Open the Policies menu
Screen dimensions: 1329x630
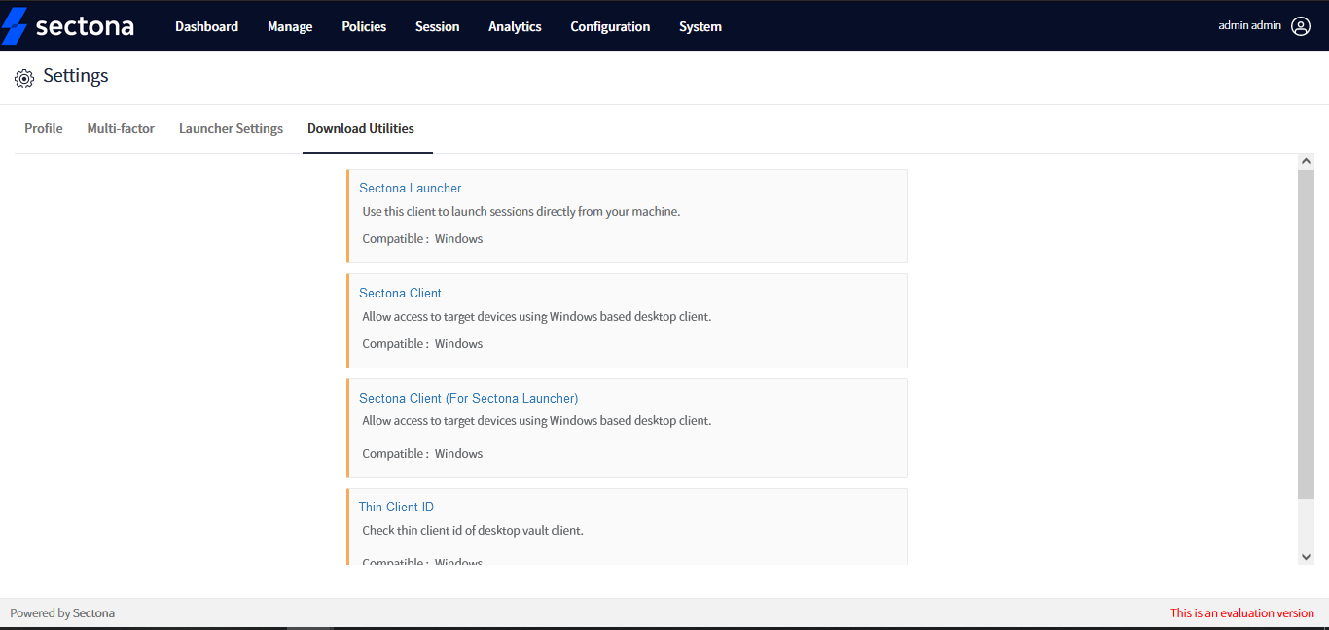point(364,26)
